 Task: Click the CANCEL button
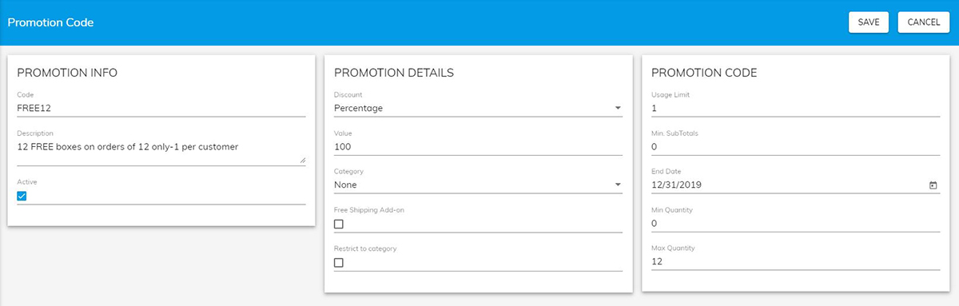[924, 22]
